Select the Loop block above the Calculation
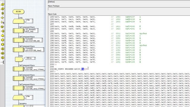The height and width of the screenshot is (107, 190). [x=18, y=98]
